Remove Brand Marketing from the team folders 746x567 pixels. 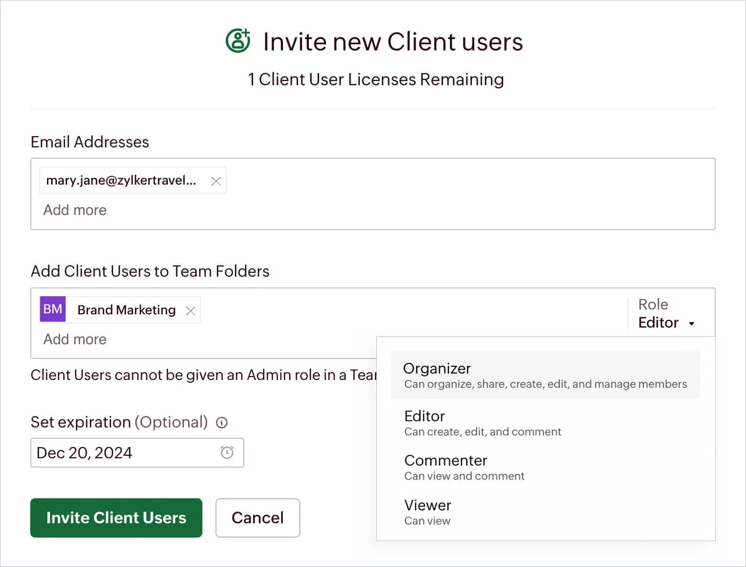tap(190, 311)
